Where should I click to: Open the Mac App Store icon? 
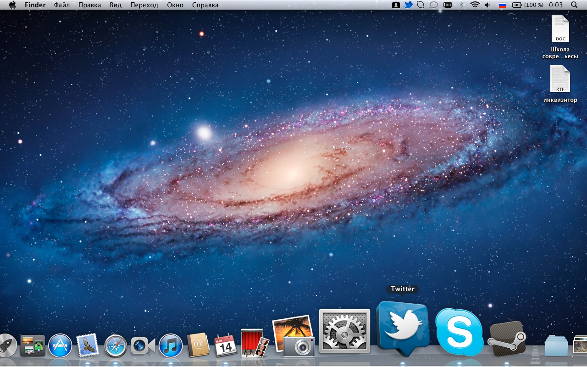[60, 345]
